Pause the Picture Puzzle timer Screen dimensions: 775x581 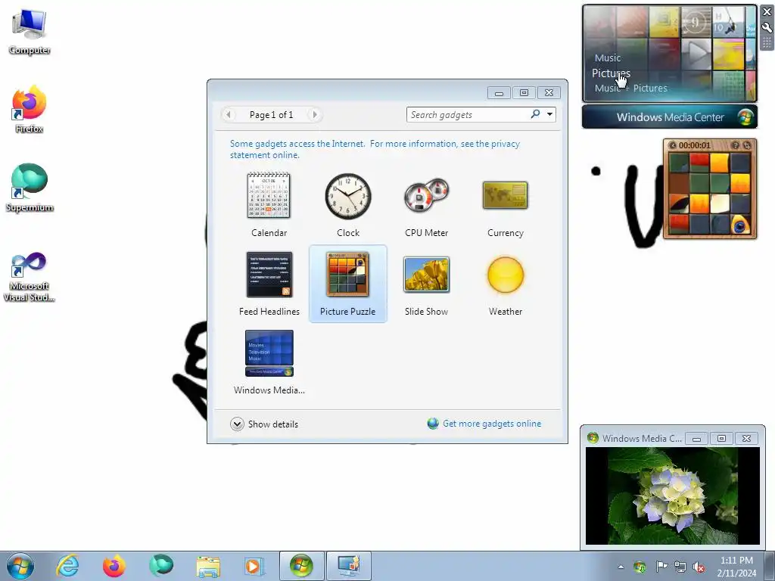673,145
